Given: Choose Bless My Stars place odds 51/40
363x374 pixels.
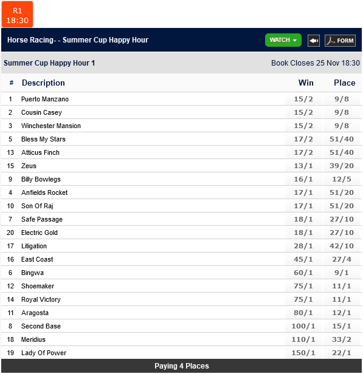Looking at the screenshot, I should (x=342, y=139).
